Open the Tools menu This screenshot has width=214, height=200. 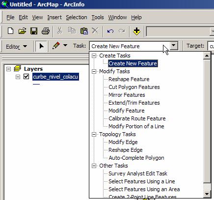[98, 17]
